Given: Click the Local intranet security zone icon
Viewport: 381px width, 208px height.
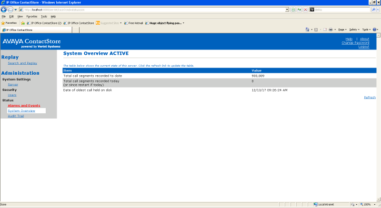Looking at the screenshot, I should click(x=315, y=204).
